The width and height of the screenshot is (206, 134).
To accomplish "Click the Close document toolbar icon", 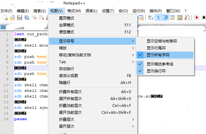I will (34, 18).
